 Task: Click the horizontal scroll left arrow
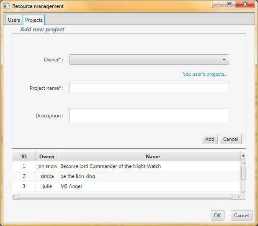point(14,197)
